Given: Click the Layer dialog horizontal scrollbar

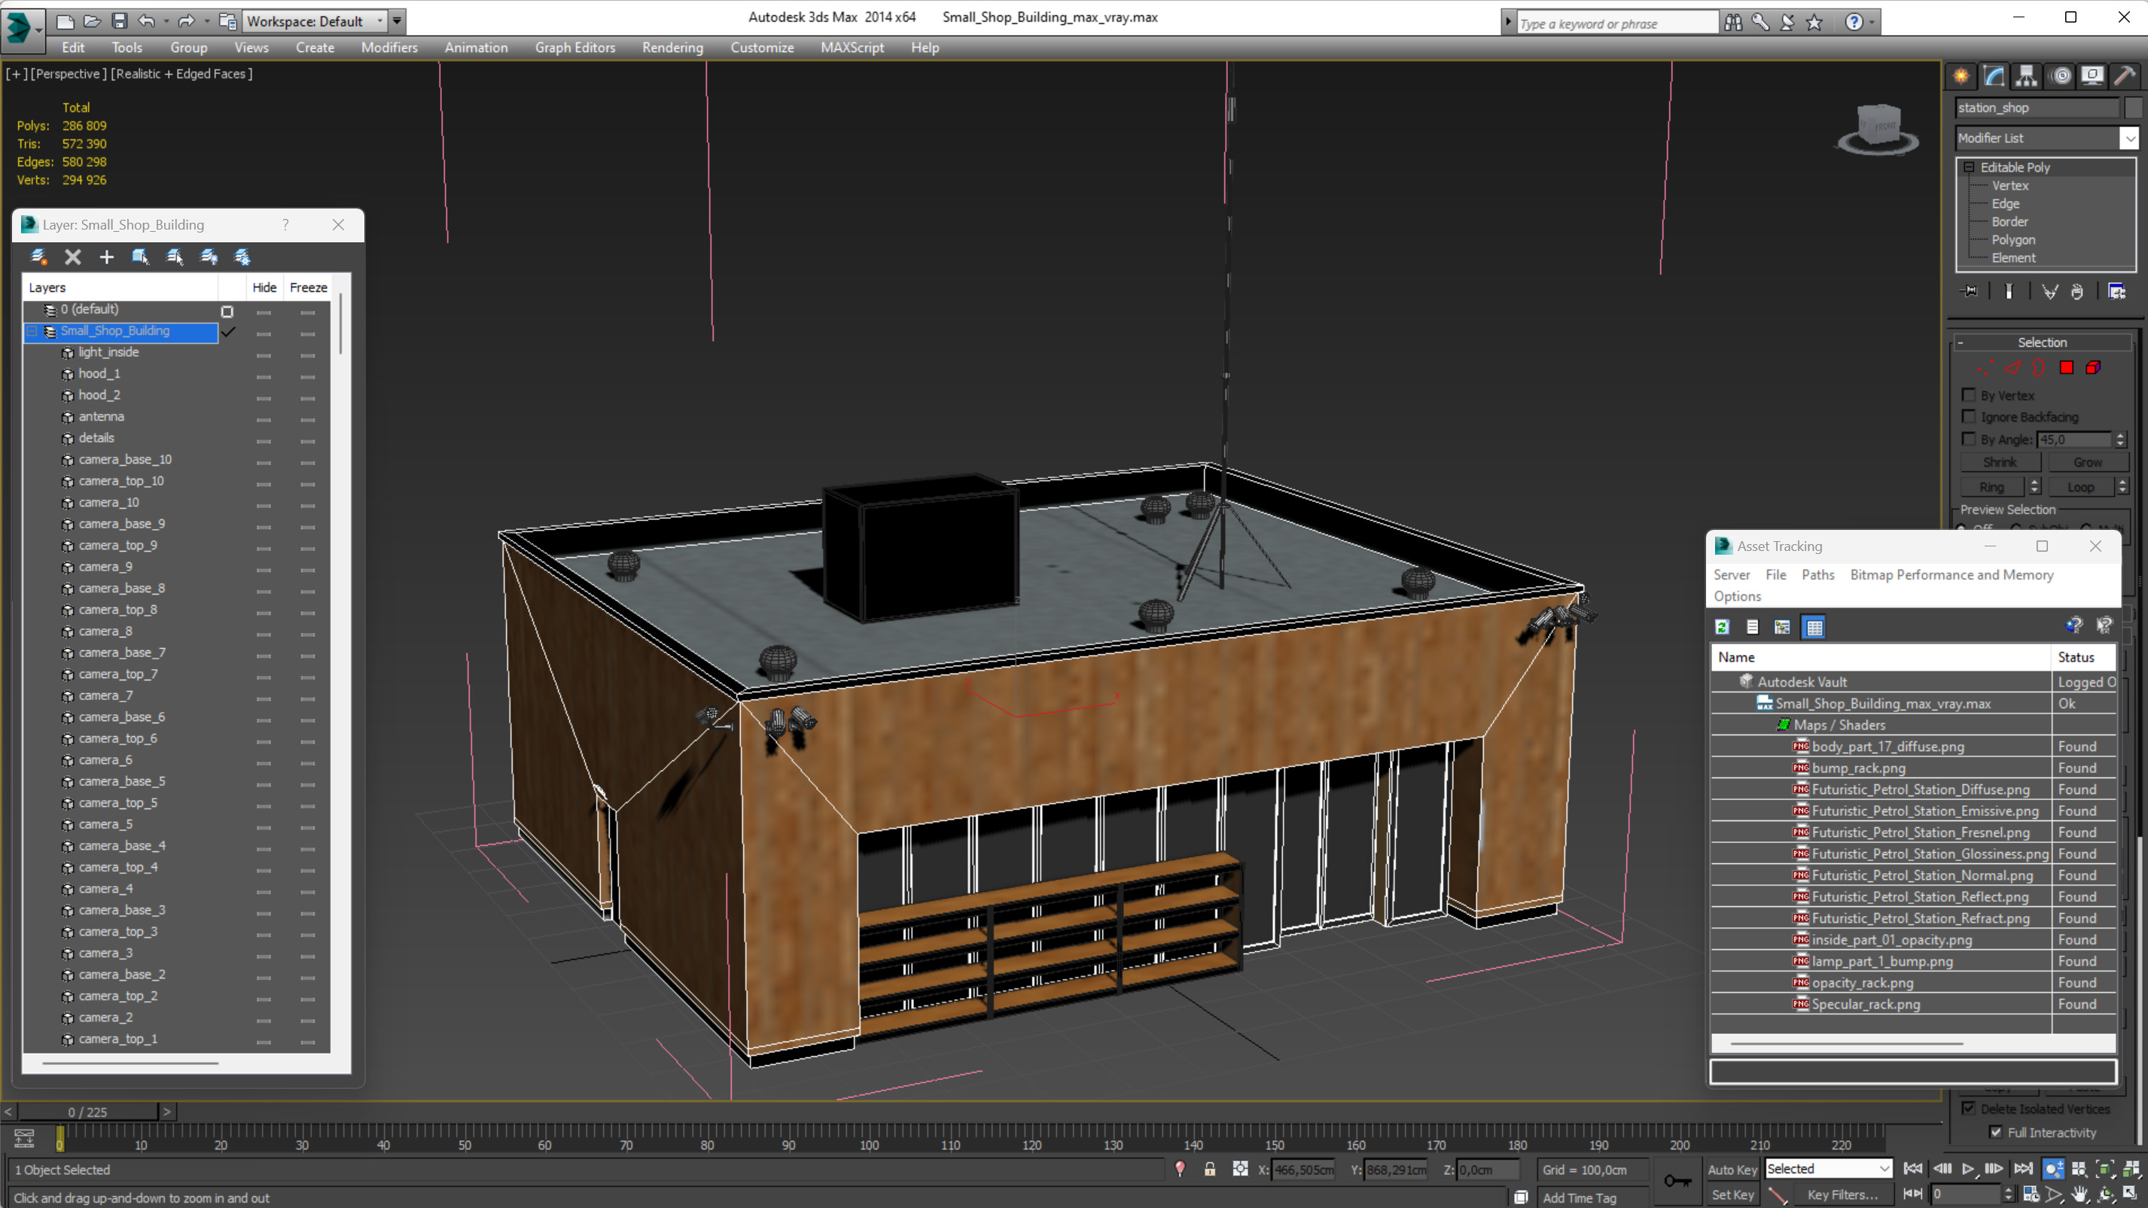Looking at the screenshot, I should [x=131, y=1063].
